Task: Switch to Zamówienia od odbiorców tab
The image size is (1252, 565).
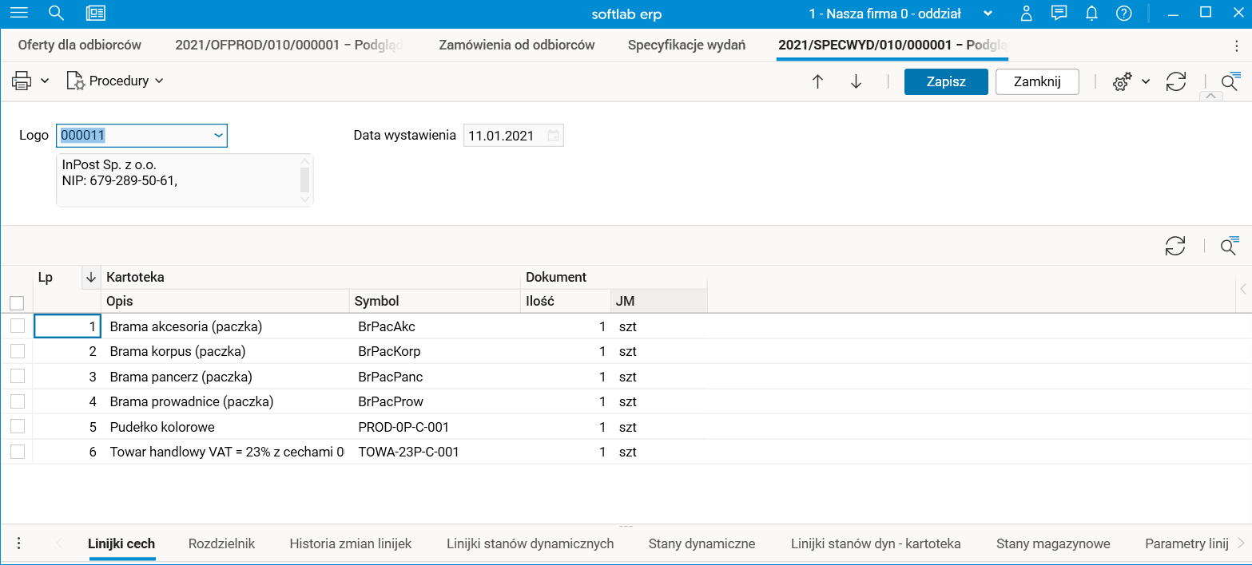Action: point(516,45)
